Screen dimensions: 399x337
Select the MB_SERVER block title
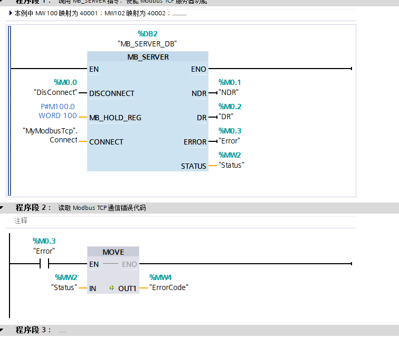(148, 57)
